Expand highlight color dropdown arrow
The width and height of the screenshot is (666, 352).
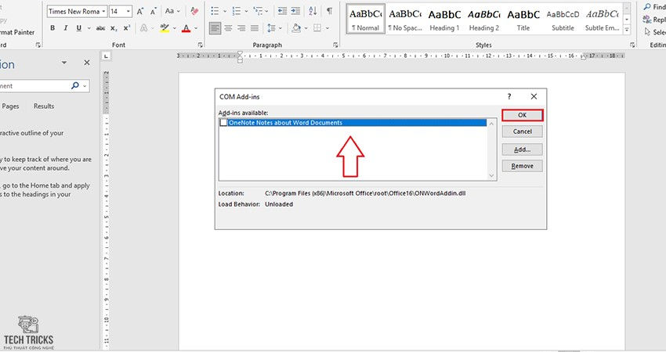(x=175, y=28)
